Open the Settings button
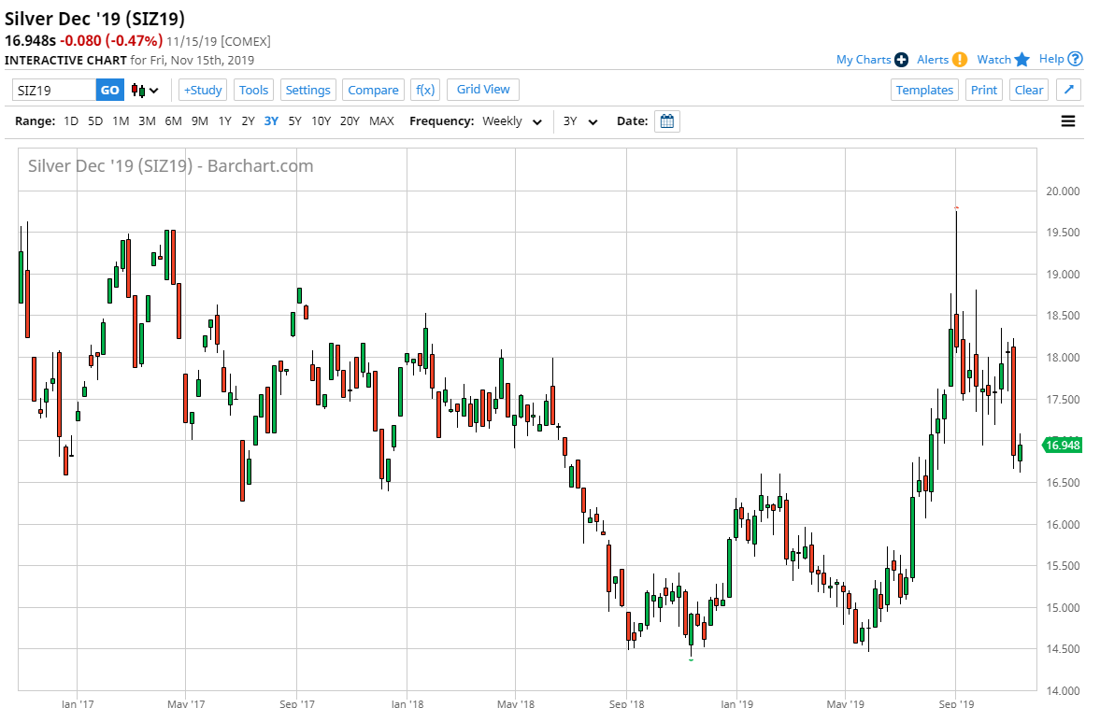The width and height of the screenshot is (1100, 708). (308, 90)
